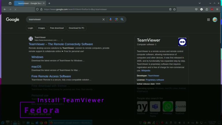Open a new browser tab
This screenshot has height=125, width=222.
49,3
